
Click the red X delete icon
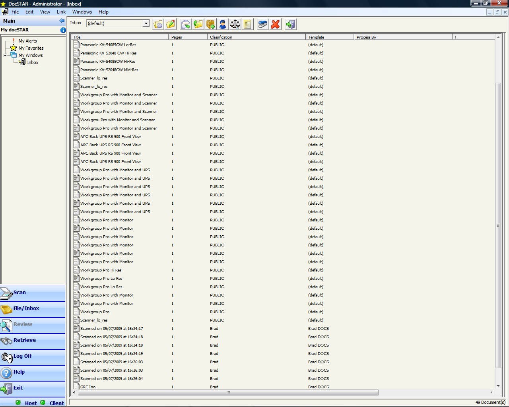(x=275, y=24)
